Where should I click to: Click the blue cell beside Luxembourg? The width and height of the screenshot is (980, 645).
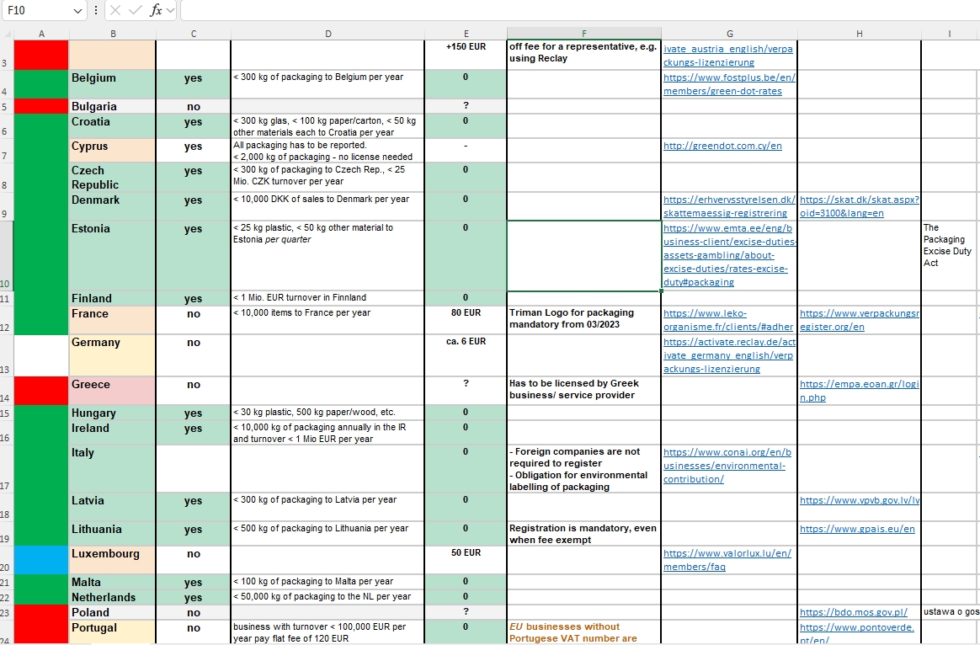point(41,560)
